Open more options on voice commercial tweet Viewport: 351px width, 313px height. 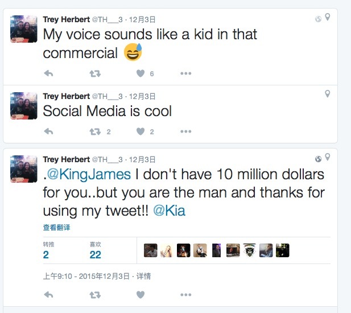coord(186,73)
